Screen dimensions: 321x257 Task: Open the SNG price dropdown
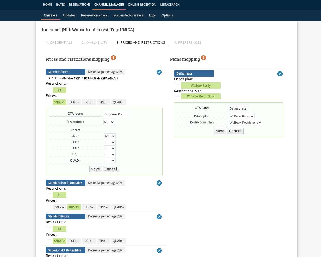click(110, 136)
